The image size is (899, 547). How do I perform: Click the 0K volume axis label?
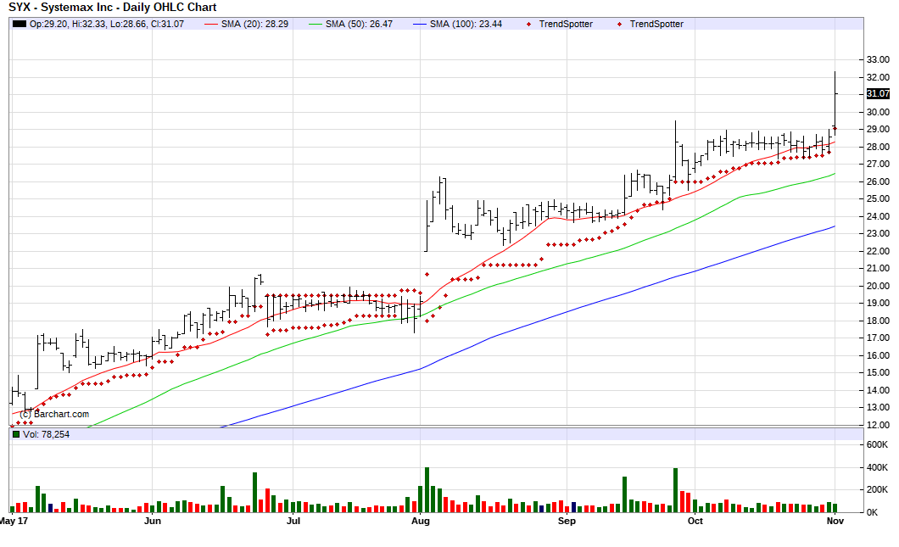click(872, 512)
